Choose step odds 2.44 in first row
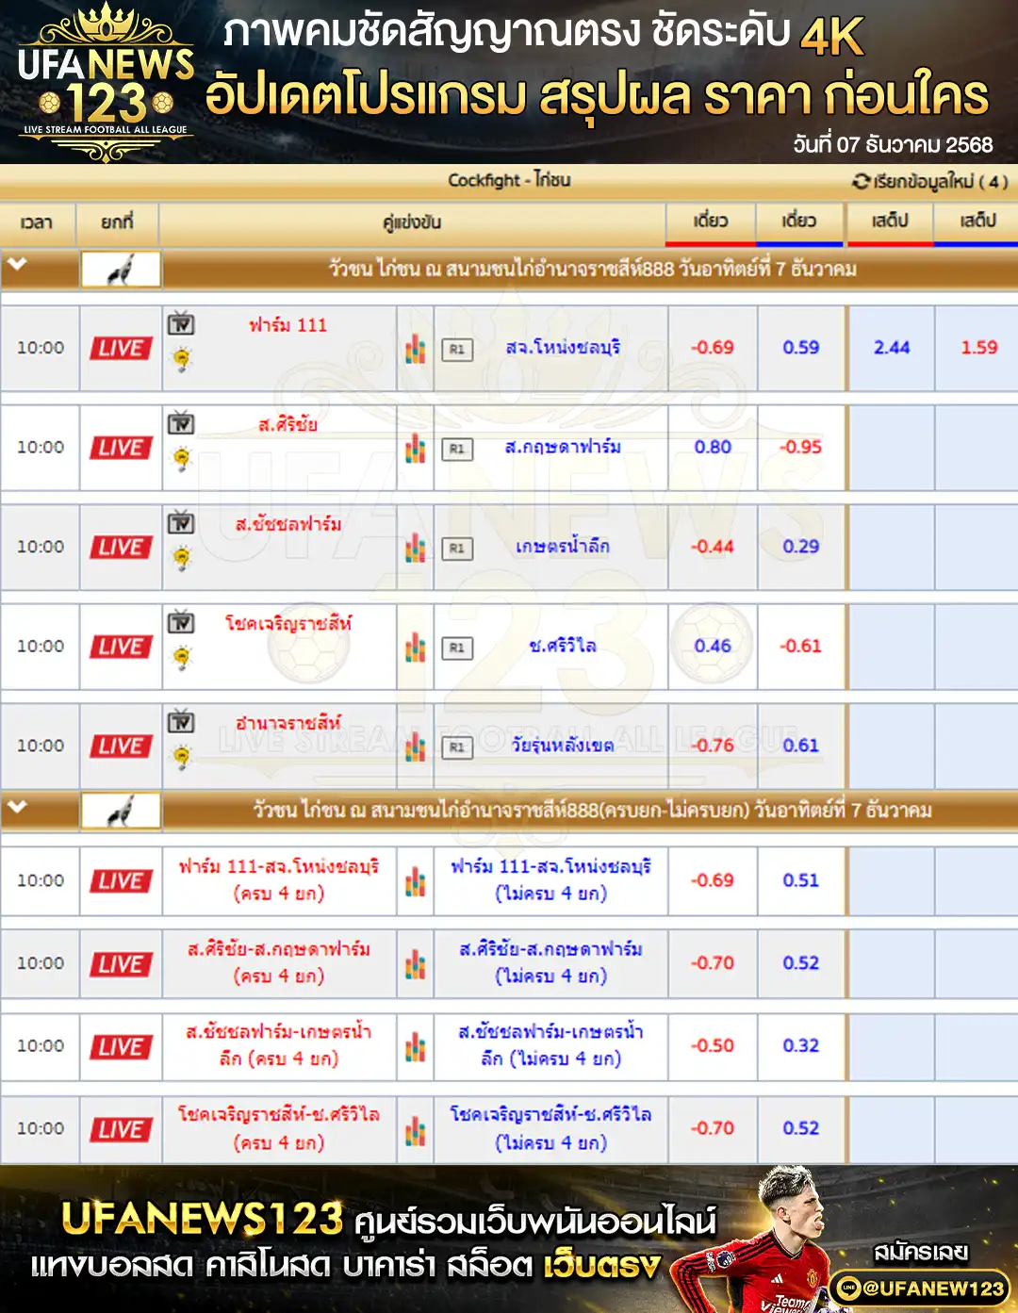This screenshot has width=1018, height=1313. [x=892, y=348]
